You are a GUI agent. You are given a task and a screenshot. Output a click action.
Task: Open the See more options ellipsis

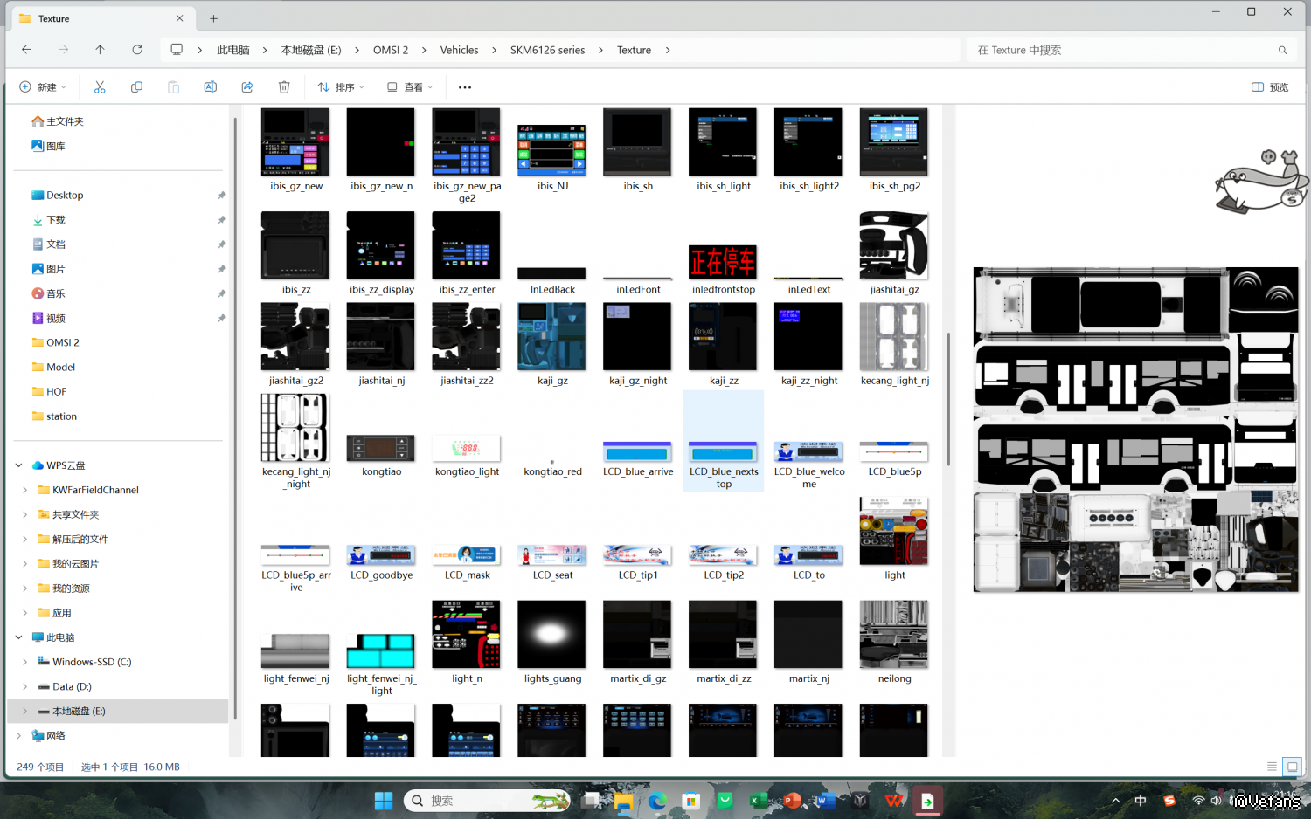[x=465, y=87]
